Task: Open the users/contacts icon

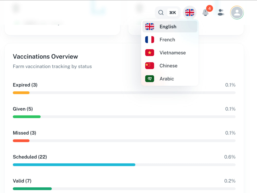Action: [221, 12]
